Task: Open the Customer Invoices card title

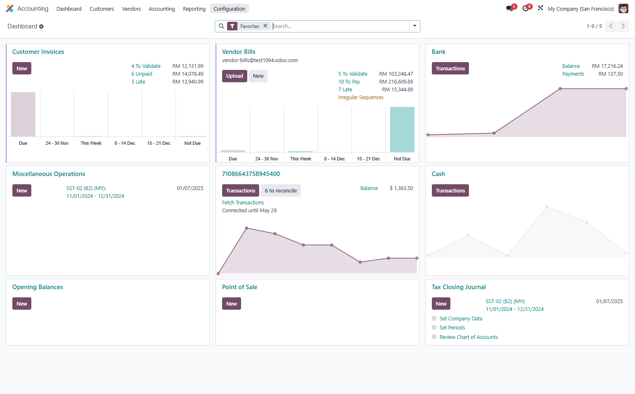Action: (x=38, y=52)
